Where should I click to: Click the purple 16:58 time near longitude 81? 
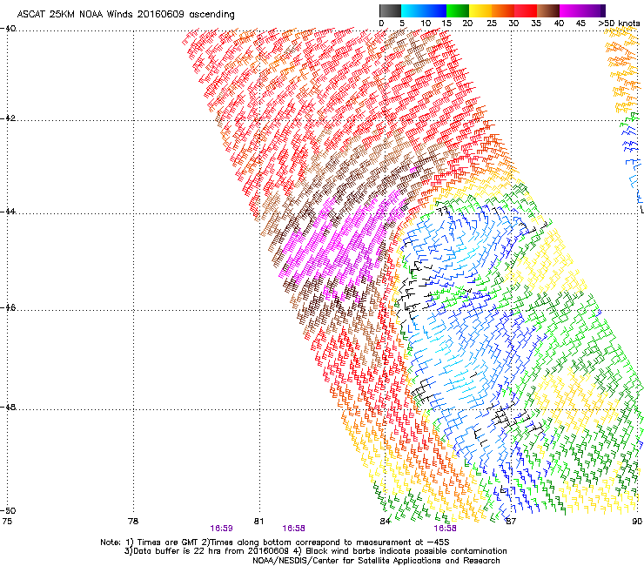pos(293,529)
